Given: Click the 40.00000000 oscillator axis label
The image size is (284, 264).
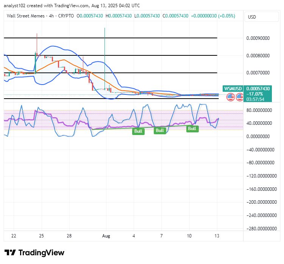Looking at the screenshot, I should pos(259,123).
